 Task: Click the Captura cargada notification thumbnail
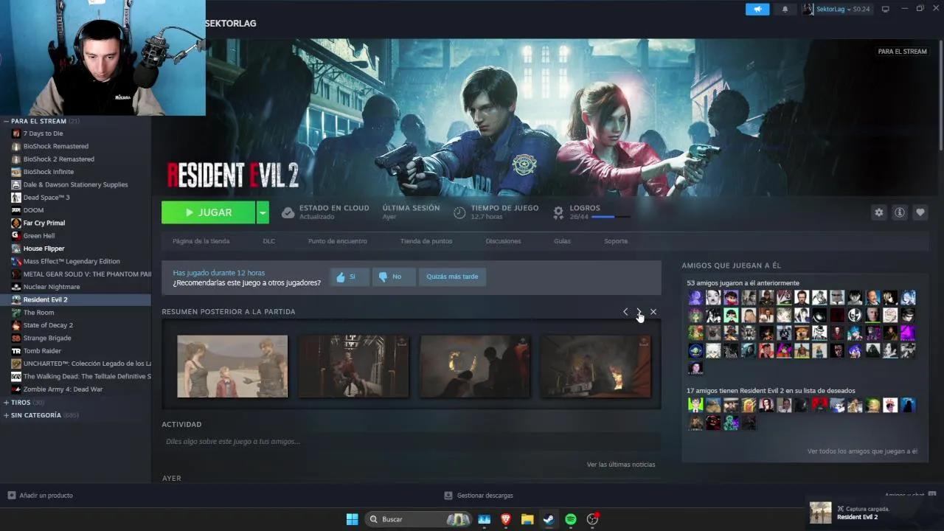820,513
